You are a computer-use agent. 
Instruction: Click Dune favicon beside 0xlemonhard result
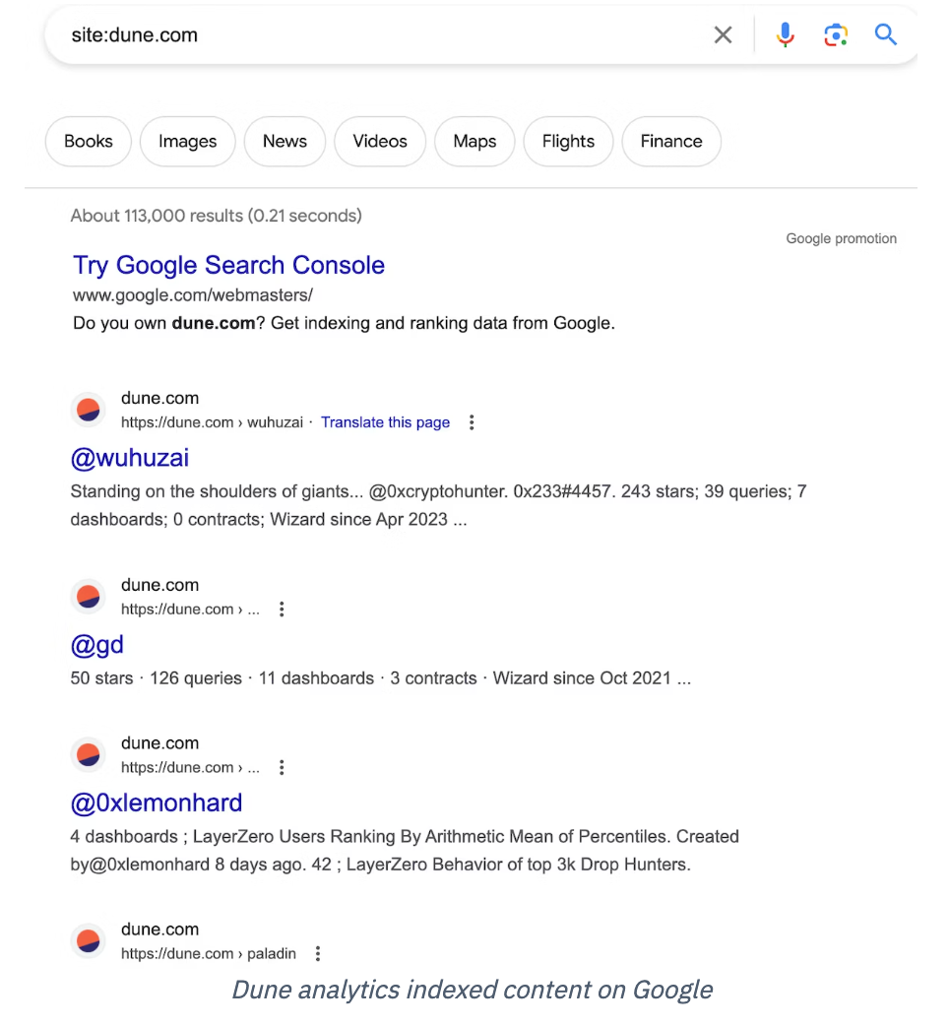click(89, 754)
